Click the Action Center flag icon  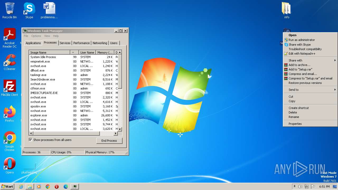click(x=313, y=187)
